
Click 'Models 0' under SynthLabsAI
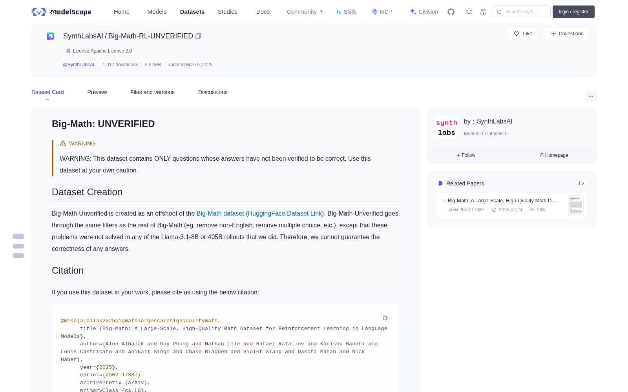pyautogui.click(x=473, y=134)
